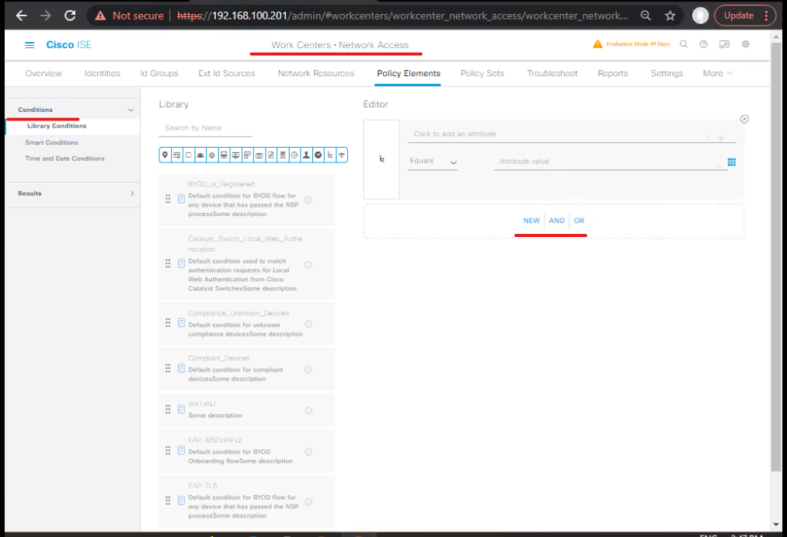Reload the browser page

tap(70, 16)
